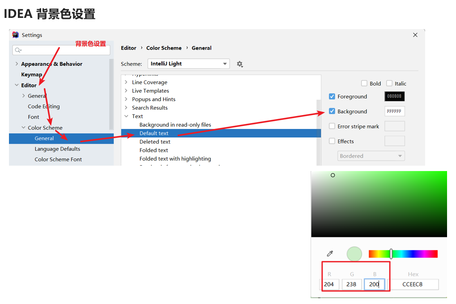Open the Bordered effect type dropdown

click(371, 156)
